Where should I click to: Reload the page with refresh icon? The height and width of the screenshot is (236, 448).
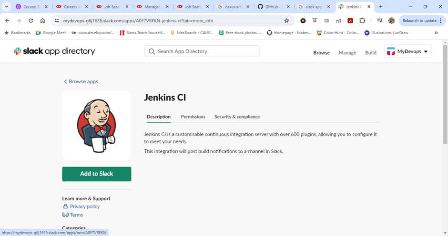31,20
